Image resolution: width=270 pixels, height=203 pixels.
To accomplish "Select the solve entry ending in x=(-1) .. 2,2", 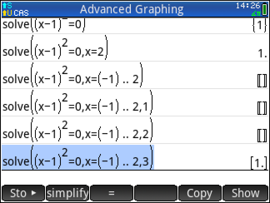I will [78, 130].
